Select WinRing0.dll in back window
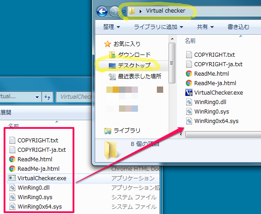 [x=34, y=188]
